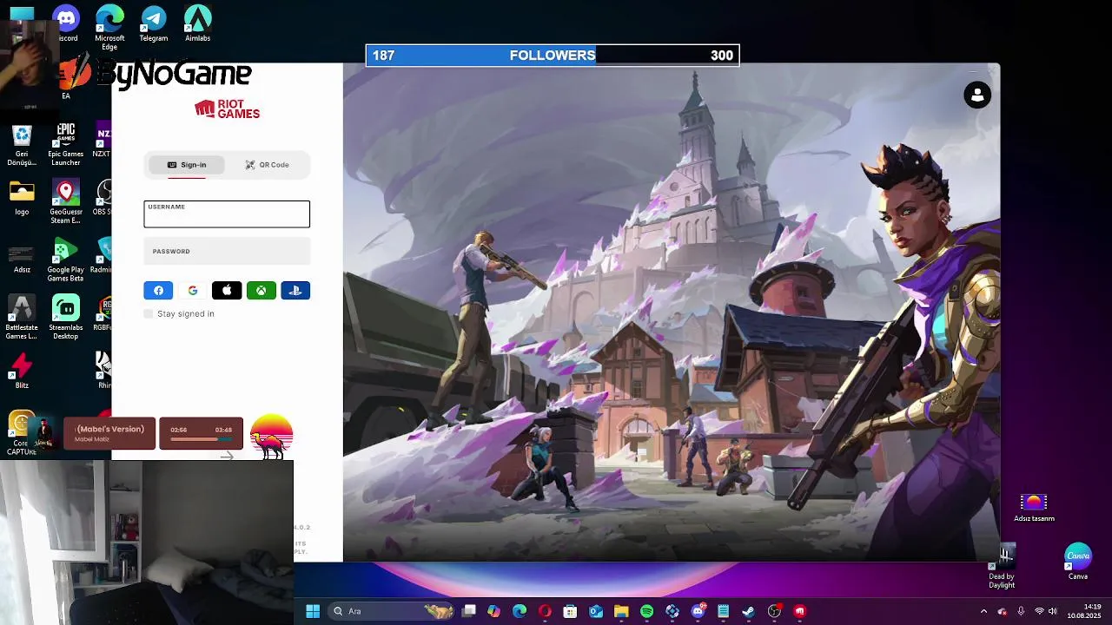This screenshot has height=625, width=1112.
Task: Select the Streamlabs Desktop icon
Action: click(66, 318)
